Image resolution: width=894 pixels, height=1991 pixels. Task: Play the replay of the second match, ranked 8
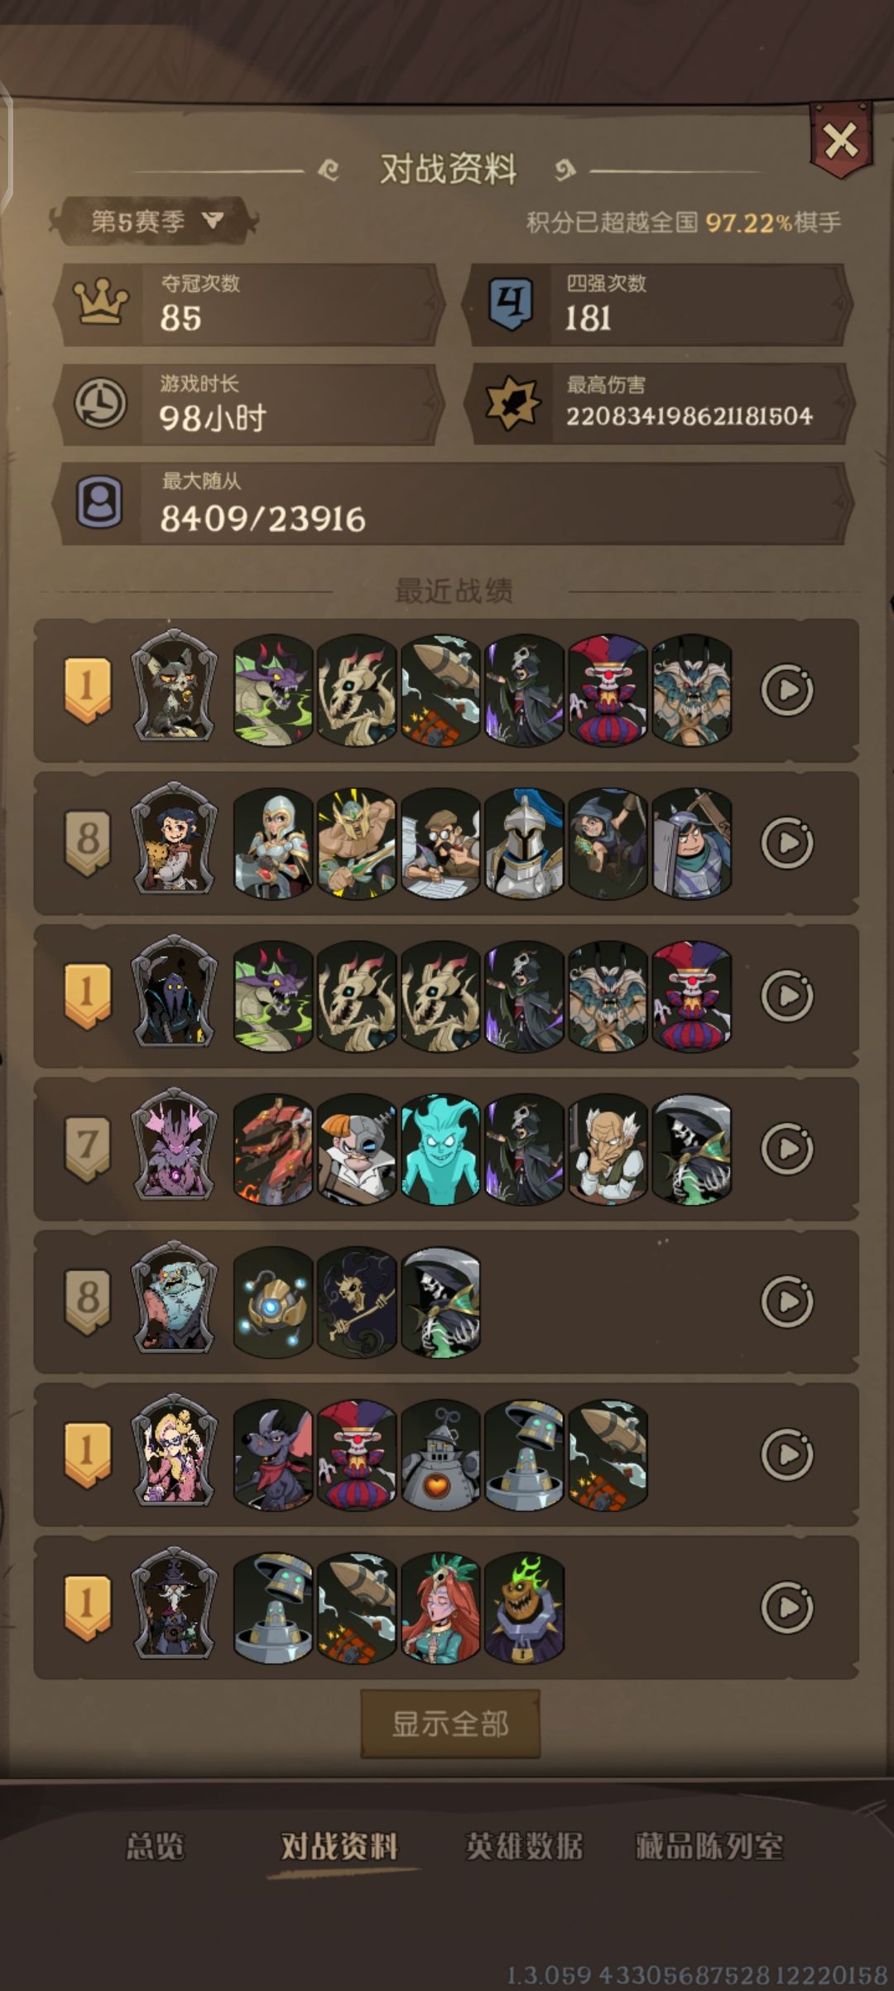[x=787, y=842]
